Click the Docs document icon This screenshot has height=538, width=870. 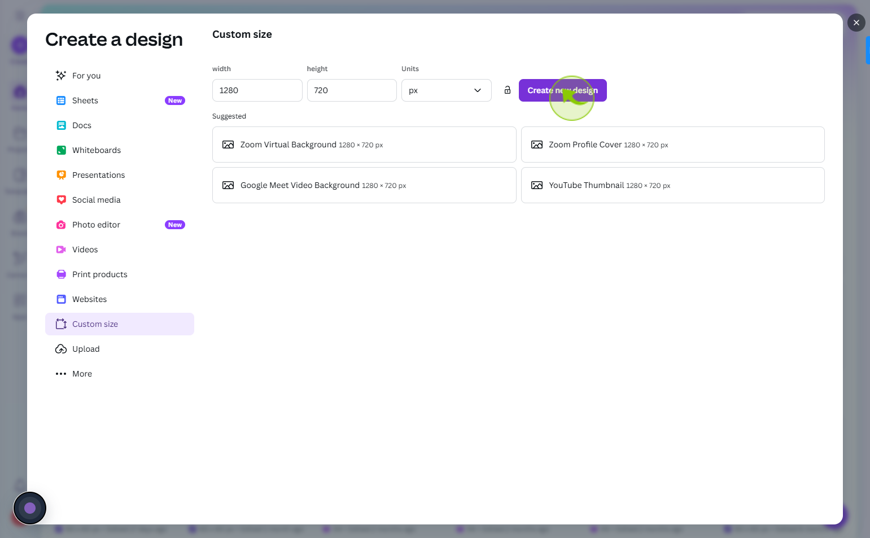coord(61,125)
